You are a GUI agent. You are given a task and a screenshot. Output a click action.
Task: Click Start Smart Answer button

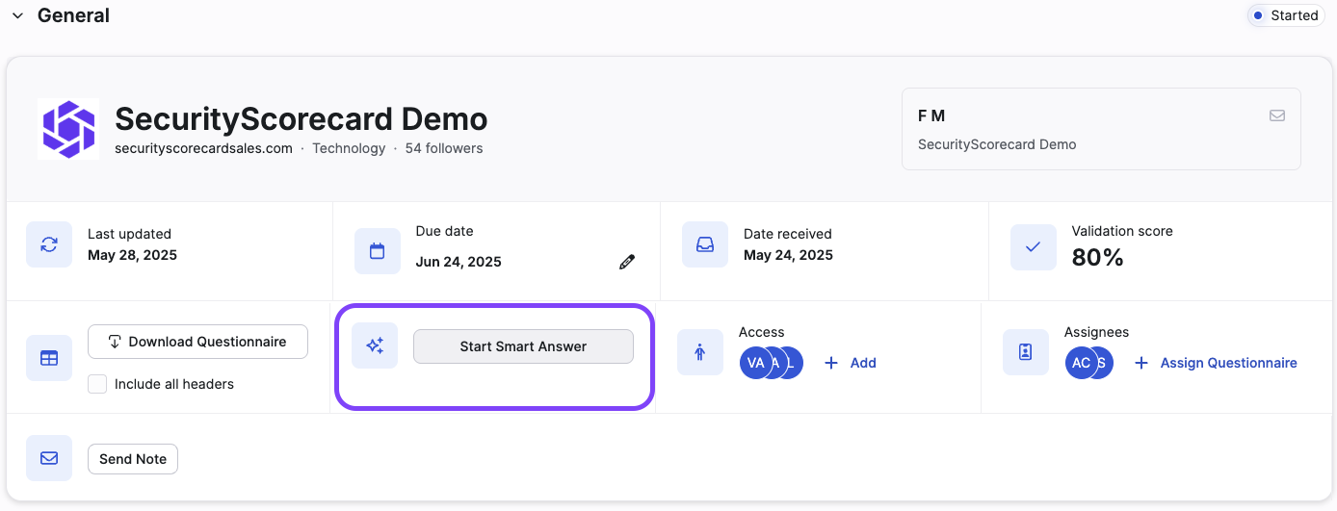click(x=523, y=346)
